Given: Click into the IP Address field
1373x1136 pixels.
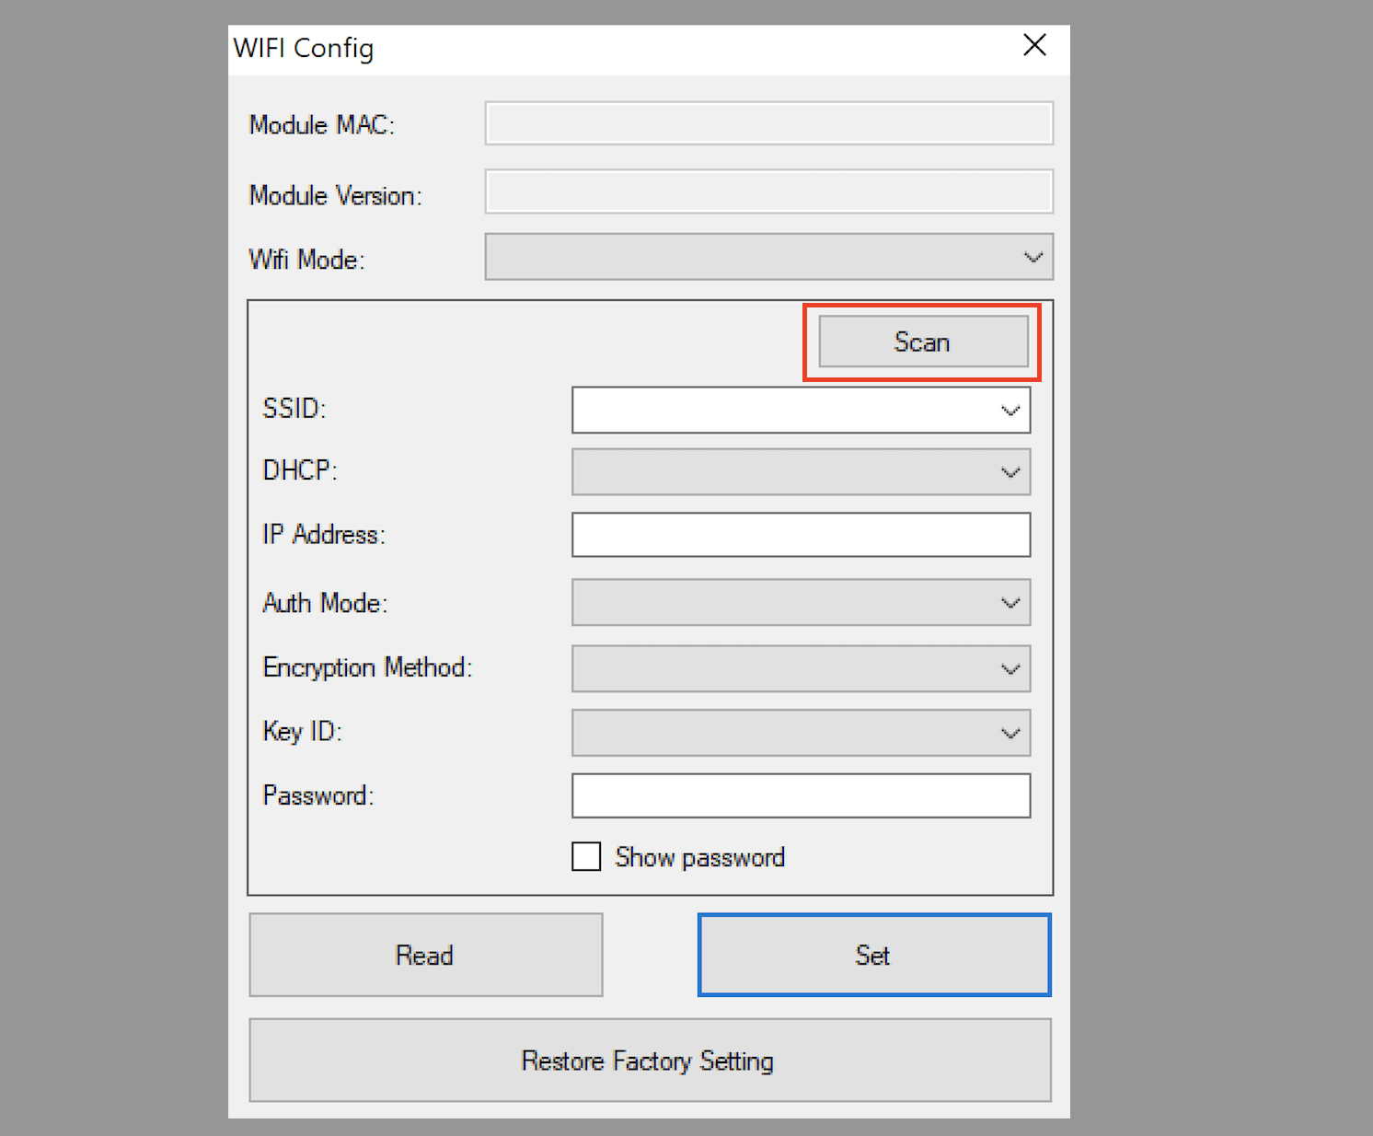Looking at the screenshot, I should (800, 535).
